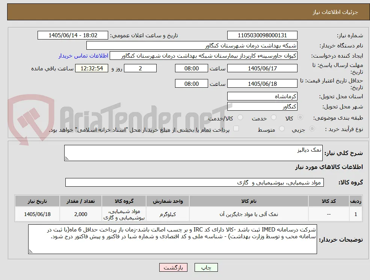Screen dimensions: 370x280
Task: Click the goods group cell in row 1
Action: [x=124, y=214]
